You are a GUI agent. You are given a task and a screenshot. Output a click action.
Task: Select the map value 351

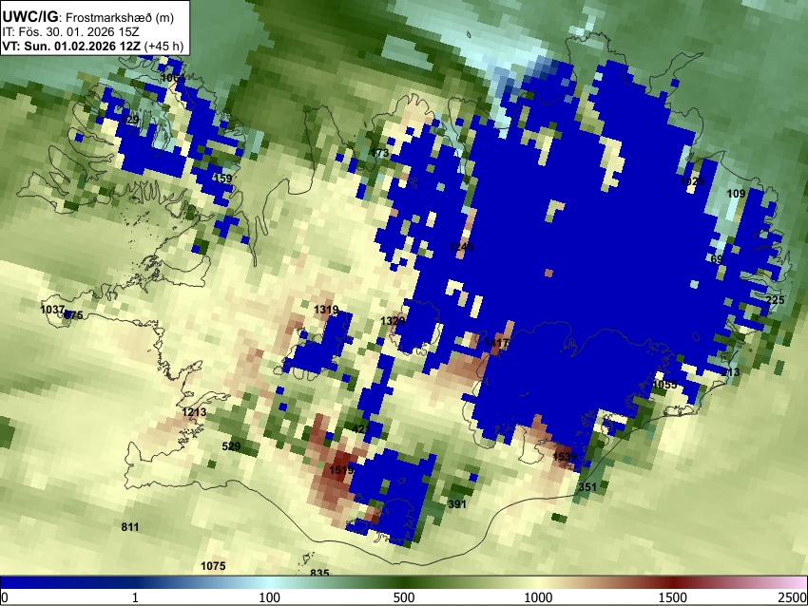click(587, 487)
